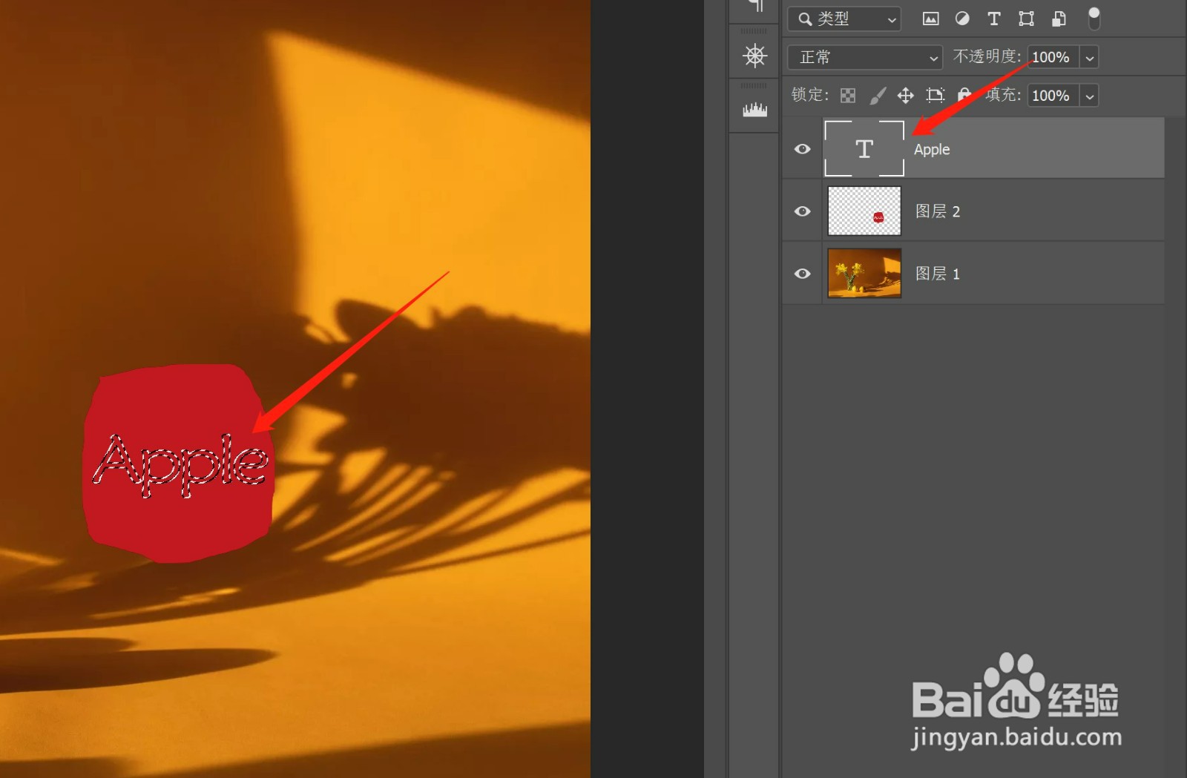Image resolution: width=1187 pixels, height=778 pixels.
Task: Select the Apple layer name
Action: tap(932, 149)
